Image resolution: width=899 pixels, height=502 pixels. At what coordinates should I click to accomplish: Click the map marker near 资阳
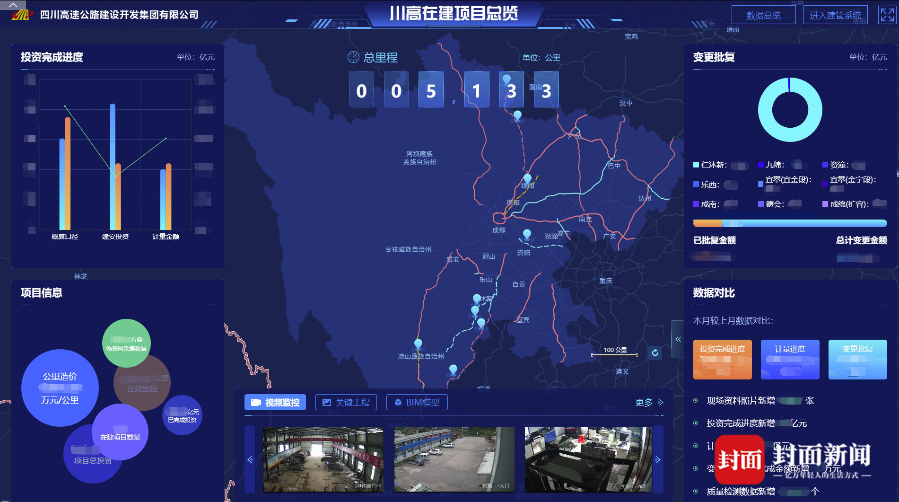[527, 234]
